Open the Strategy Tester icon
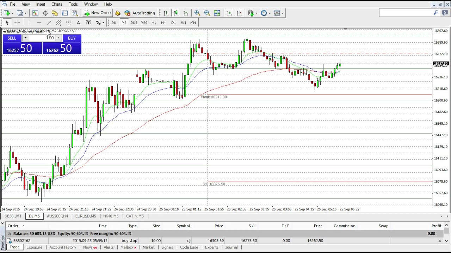The width and height of the screenshot is (451, 253). pyautogui.click(x=75, y=13)
